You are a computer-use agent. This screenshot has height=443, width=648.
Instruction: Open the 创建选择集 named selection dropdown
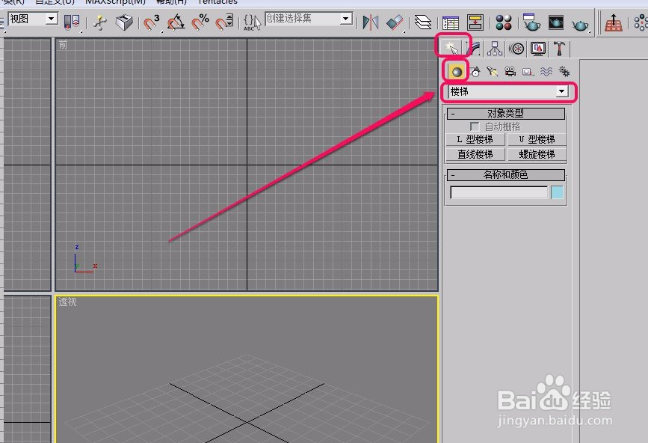pyautogui.click(x=309, y=19)
